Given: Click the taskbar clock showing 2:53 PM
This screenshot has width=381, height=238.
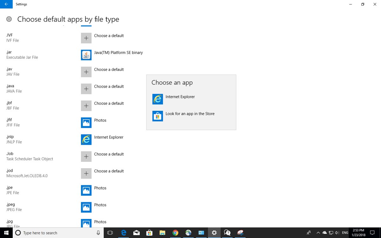Looking at the screenshot, I should coord(358,233).
